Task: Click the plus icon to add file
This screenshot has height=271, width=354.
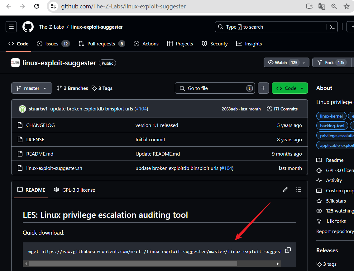Action: [x=263, y=88]
